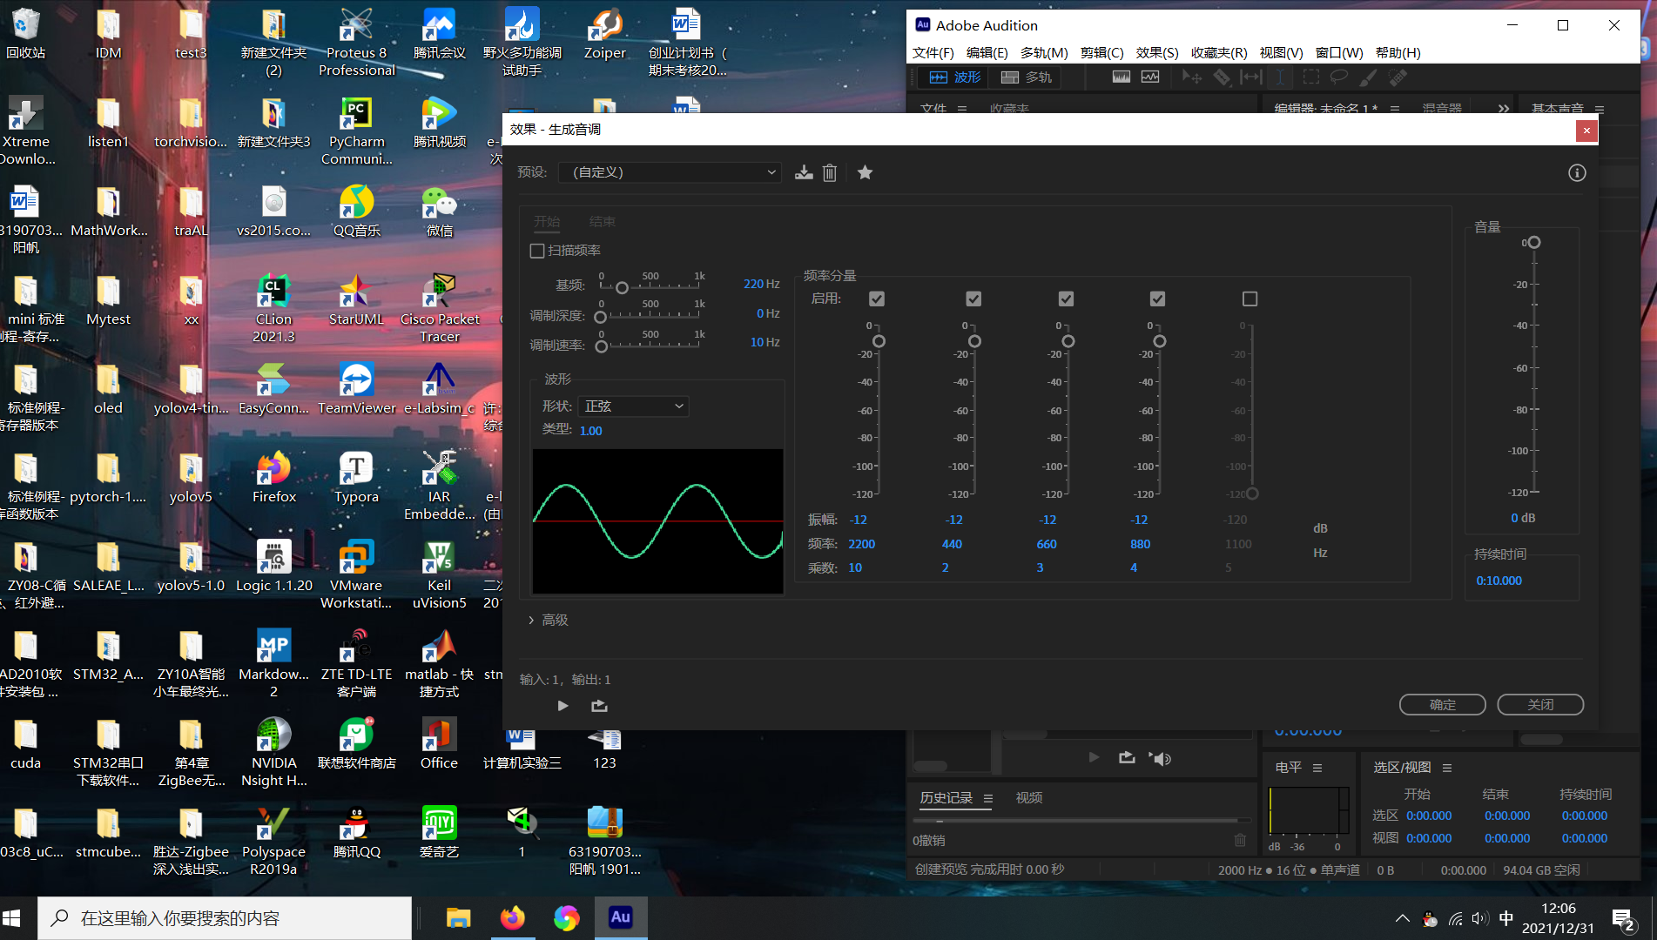Image resolution: width=1657 pixels, height=940 pixels.
Task: Click the volume (音量) slider handle
Action: tap(1534, 243)
